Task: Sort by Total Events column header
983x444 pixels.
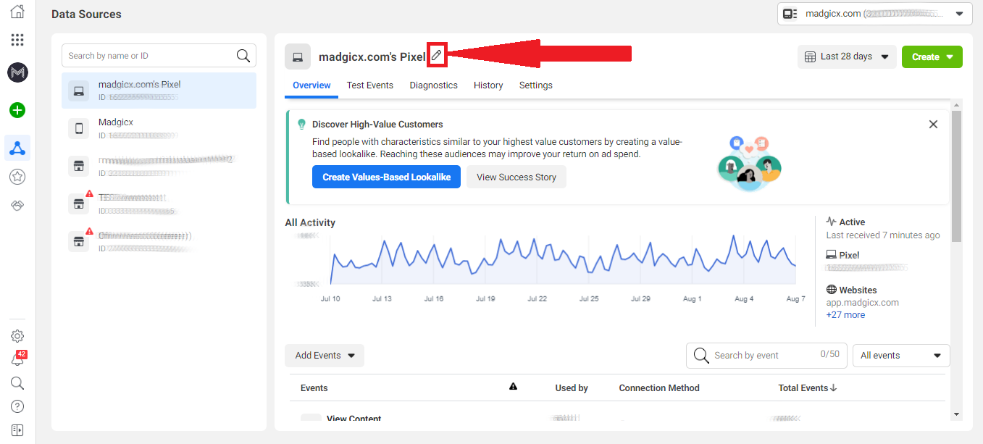Action: (808, 388)
